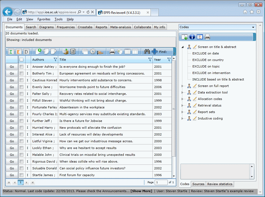
Task: Show excluded documents with orange E icon
Action: [x=18, y=51]
